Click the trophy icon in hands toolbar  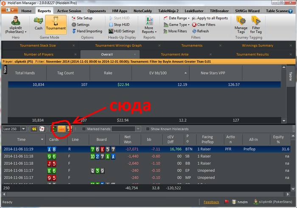69,129
